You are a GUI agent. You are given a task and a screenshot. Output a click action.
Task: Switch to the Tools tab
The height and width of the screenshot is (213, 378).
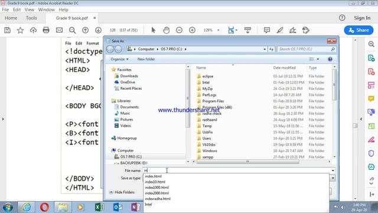(x=31, y=18)
